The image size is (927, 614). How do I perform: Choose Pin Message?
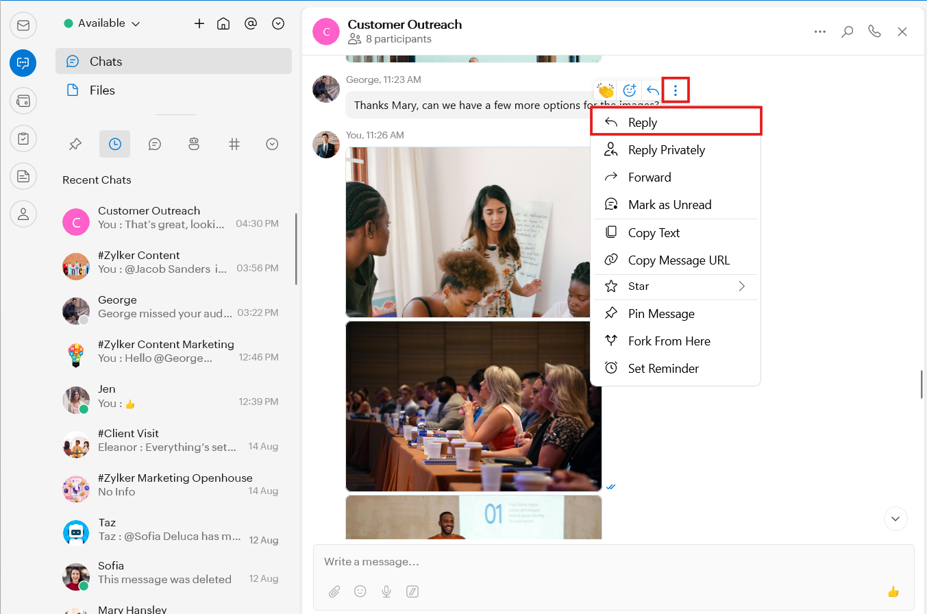[x=676, y=314]
